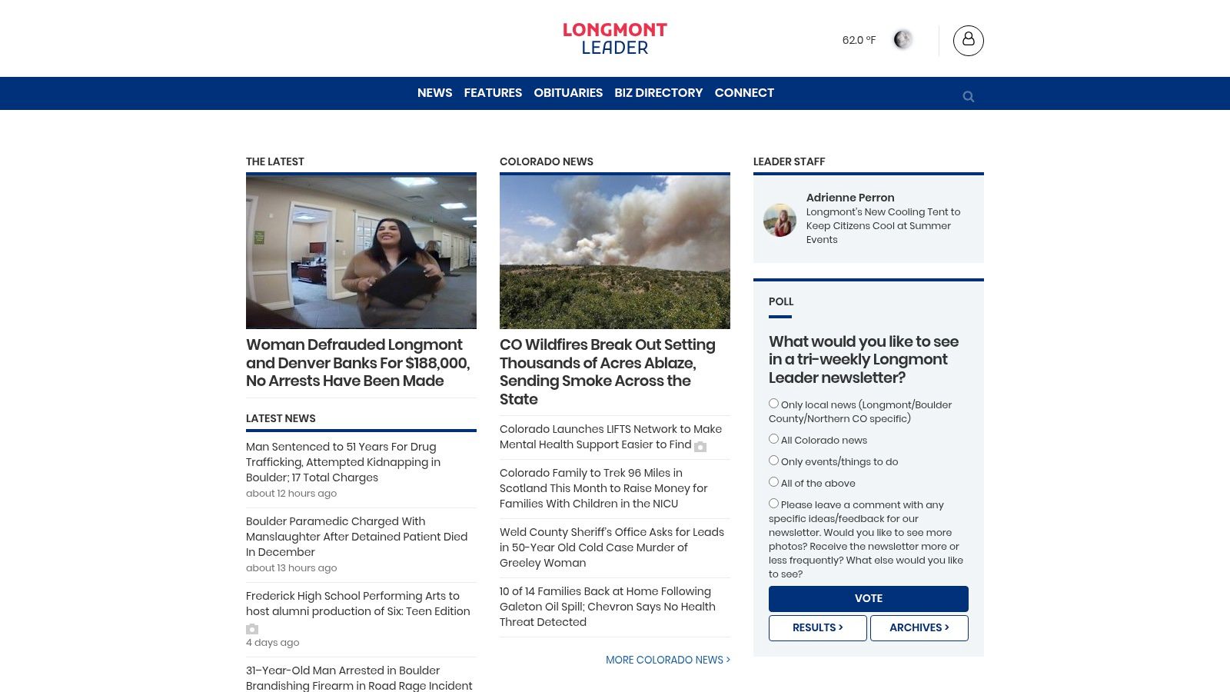This screenshot has width=1230, height=692.
Task: Expand the poll Results link
Action: [818, 627]
